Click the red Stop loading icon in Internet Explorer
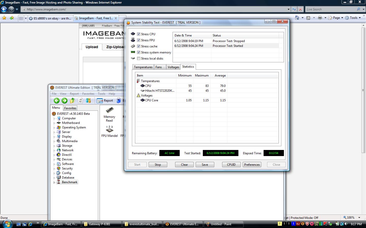Viewport: 366px width, 228px height. pyautogui.click(x=300, y=9)
